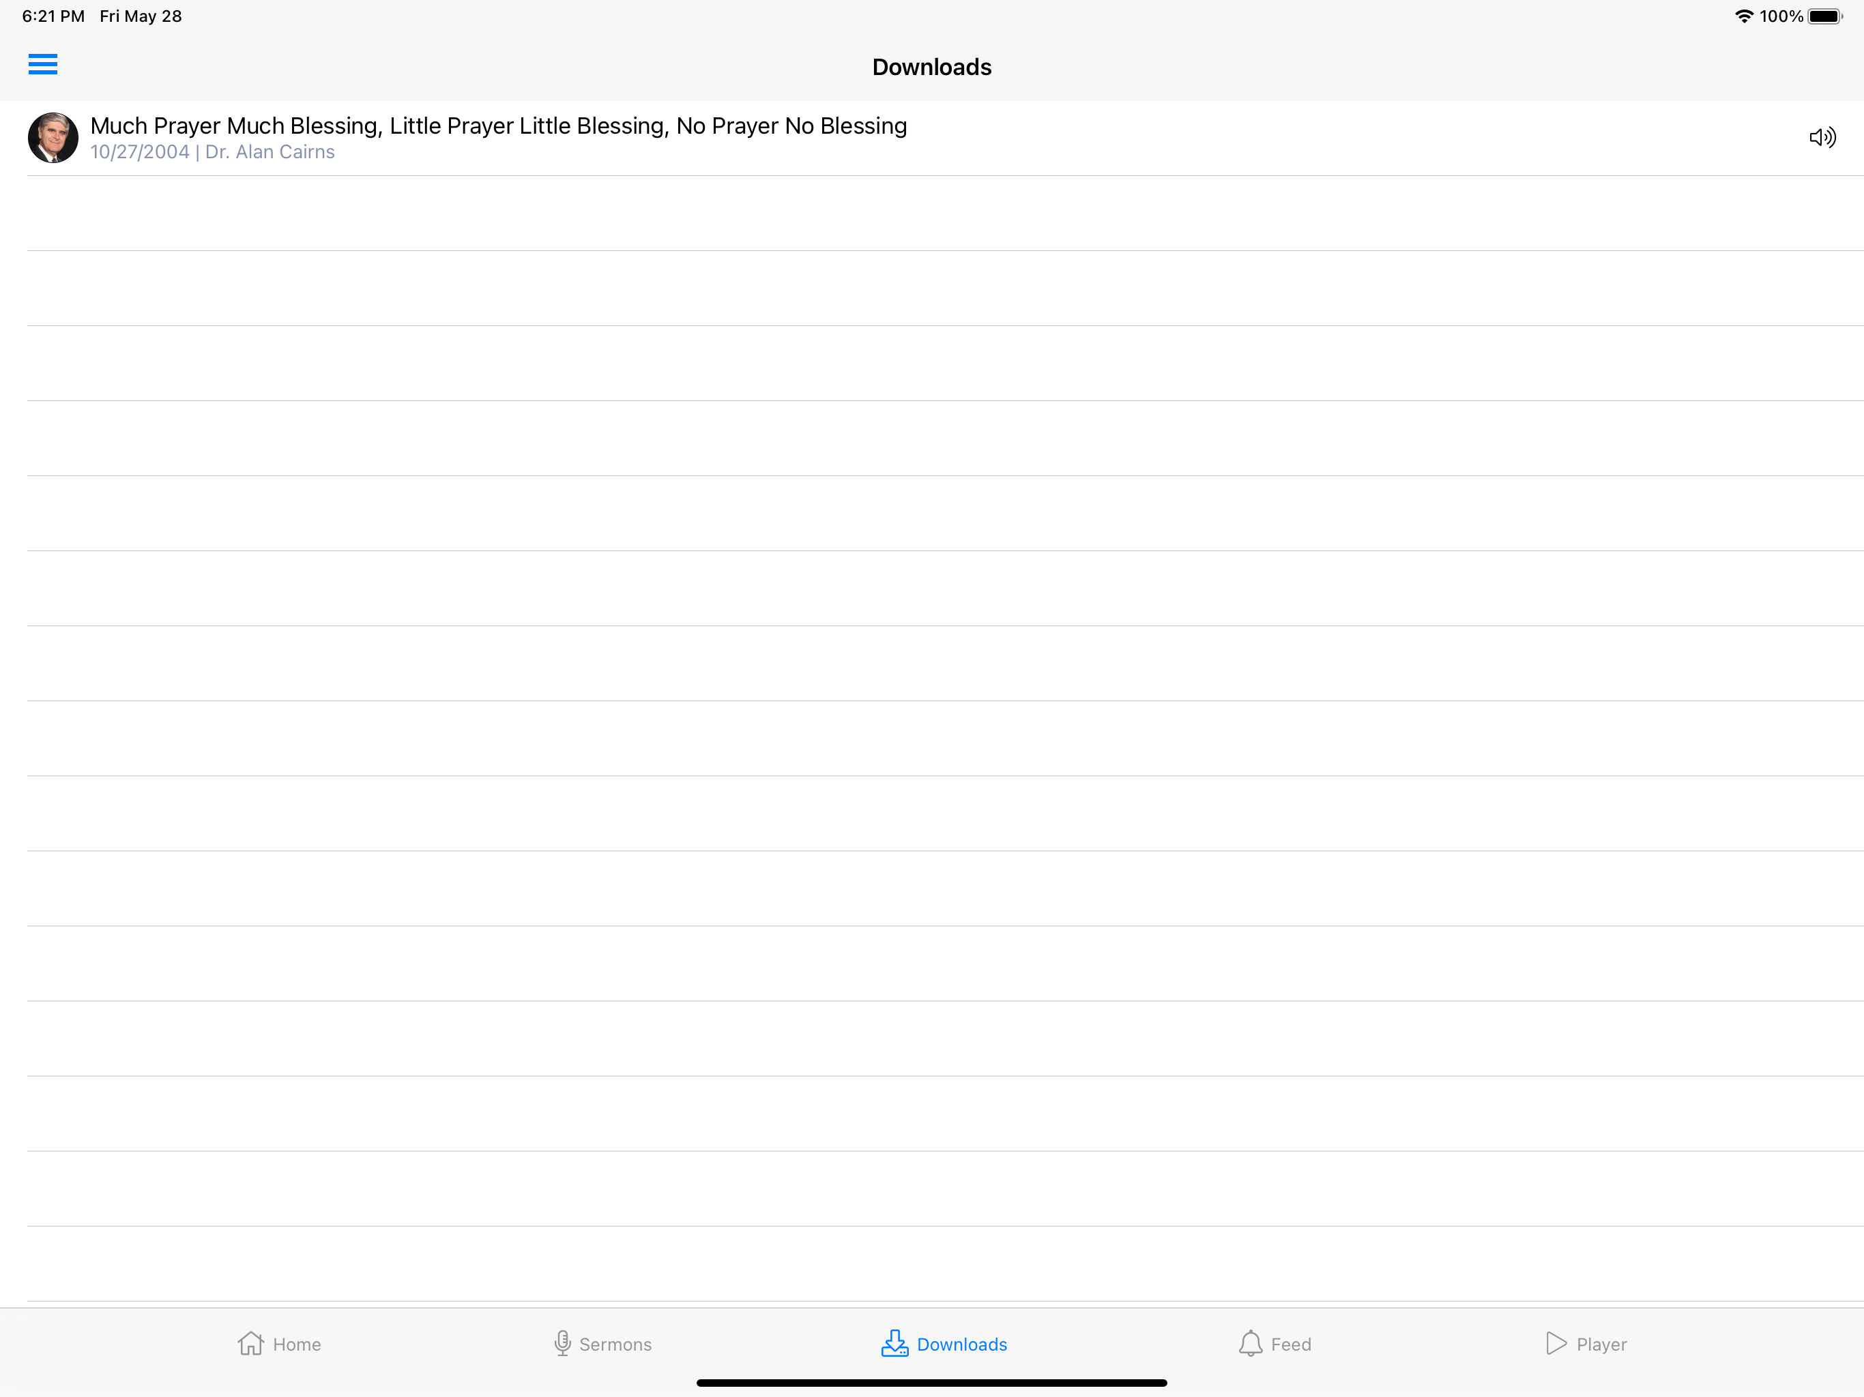The width and height of the screenshot is (1864, 1397).
Task: Switch to the Sermons tab label
Action: (x=615, y=1344)
